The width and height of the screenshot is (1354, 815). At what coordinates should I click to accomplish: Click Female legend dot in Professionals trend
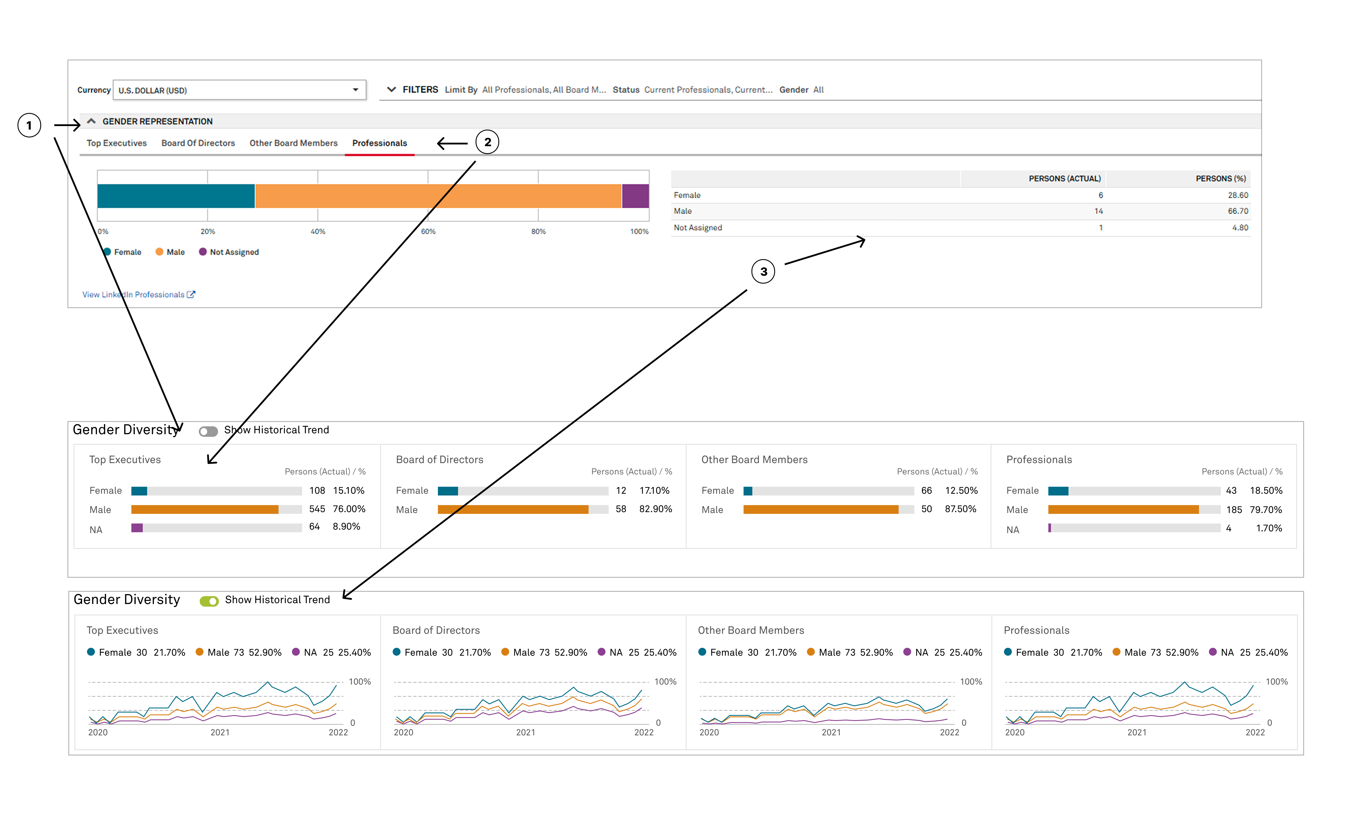1008,652
